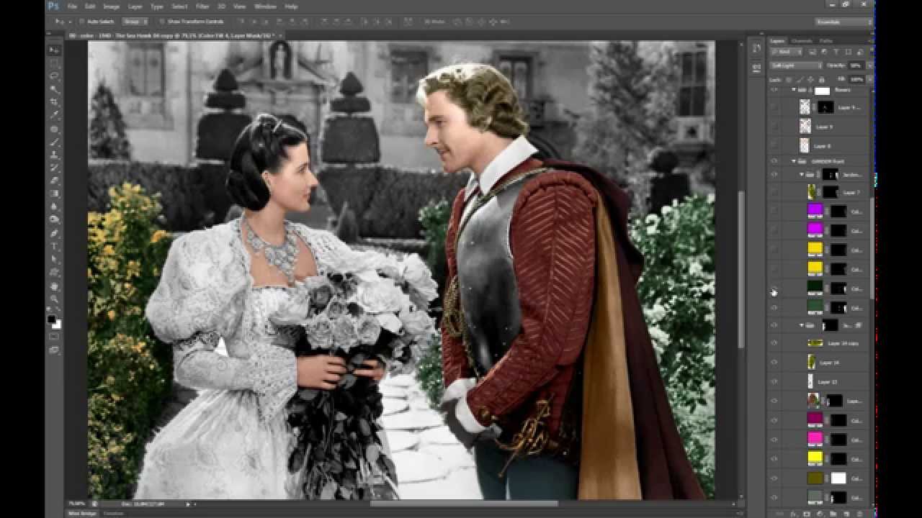Show Layer 9 visibility box
Viewport: 922px width, 518px height.
pos(774,127)
